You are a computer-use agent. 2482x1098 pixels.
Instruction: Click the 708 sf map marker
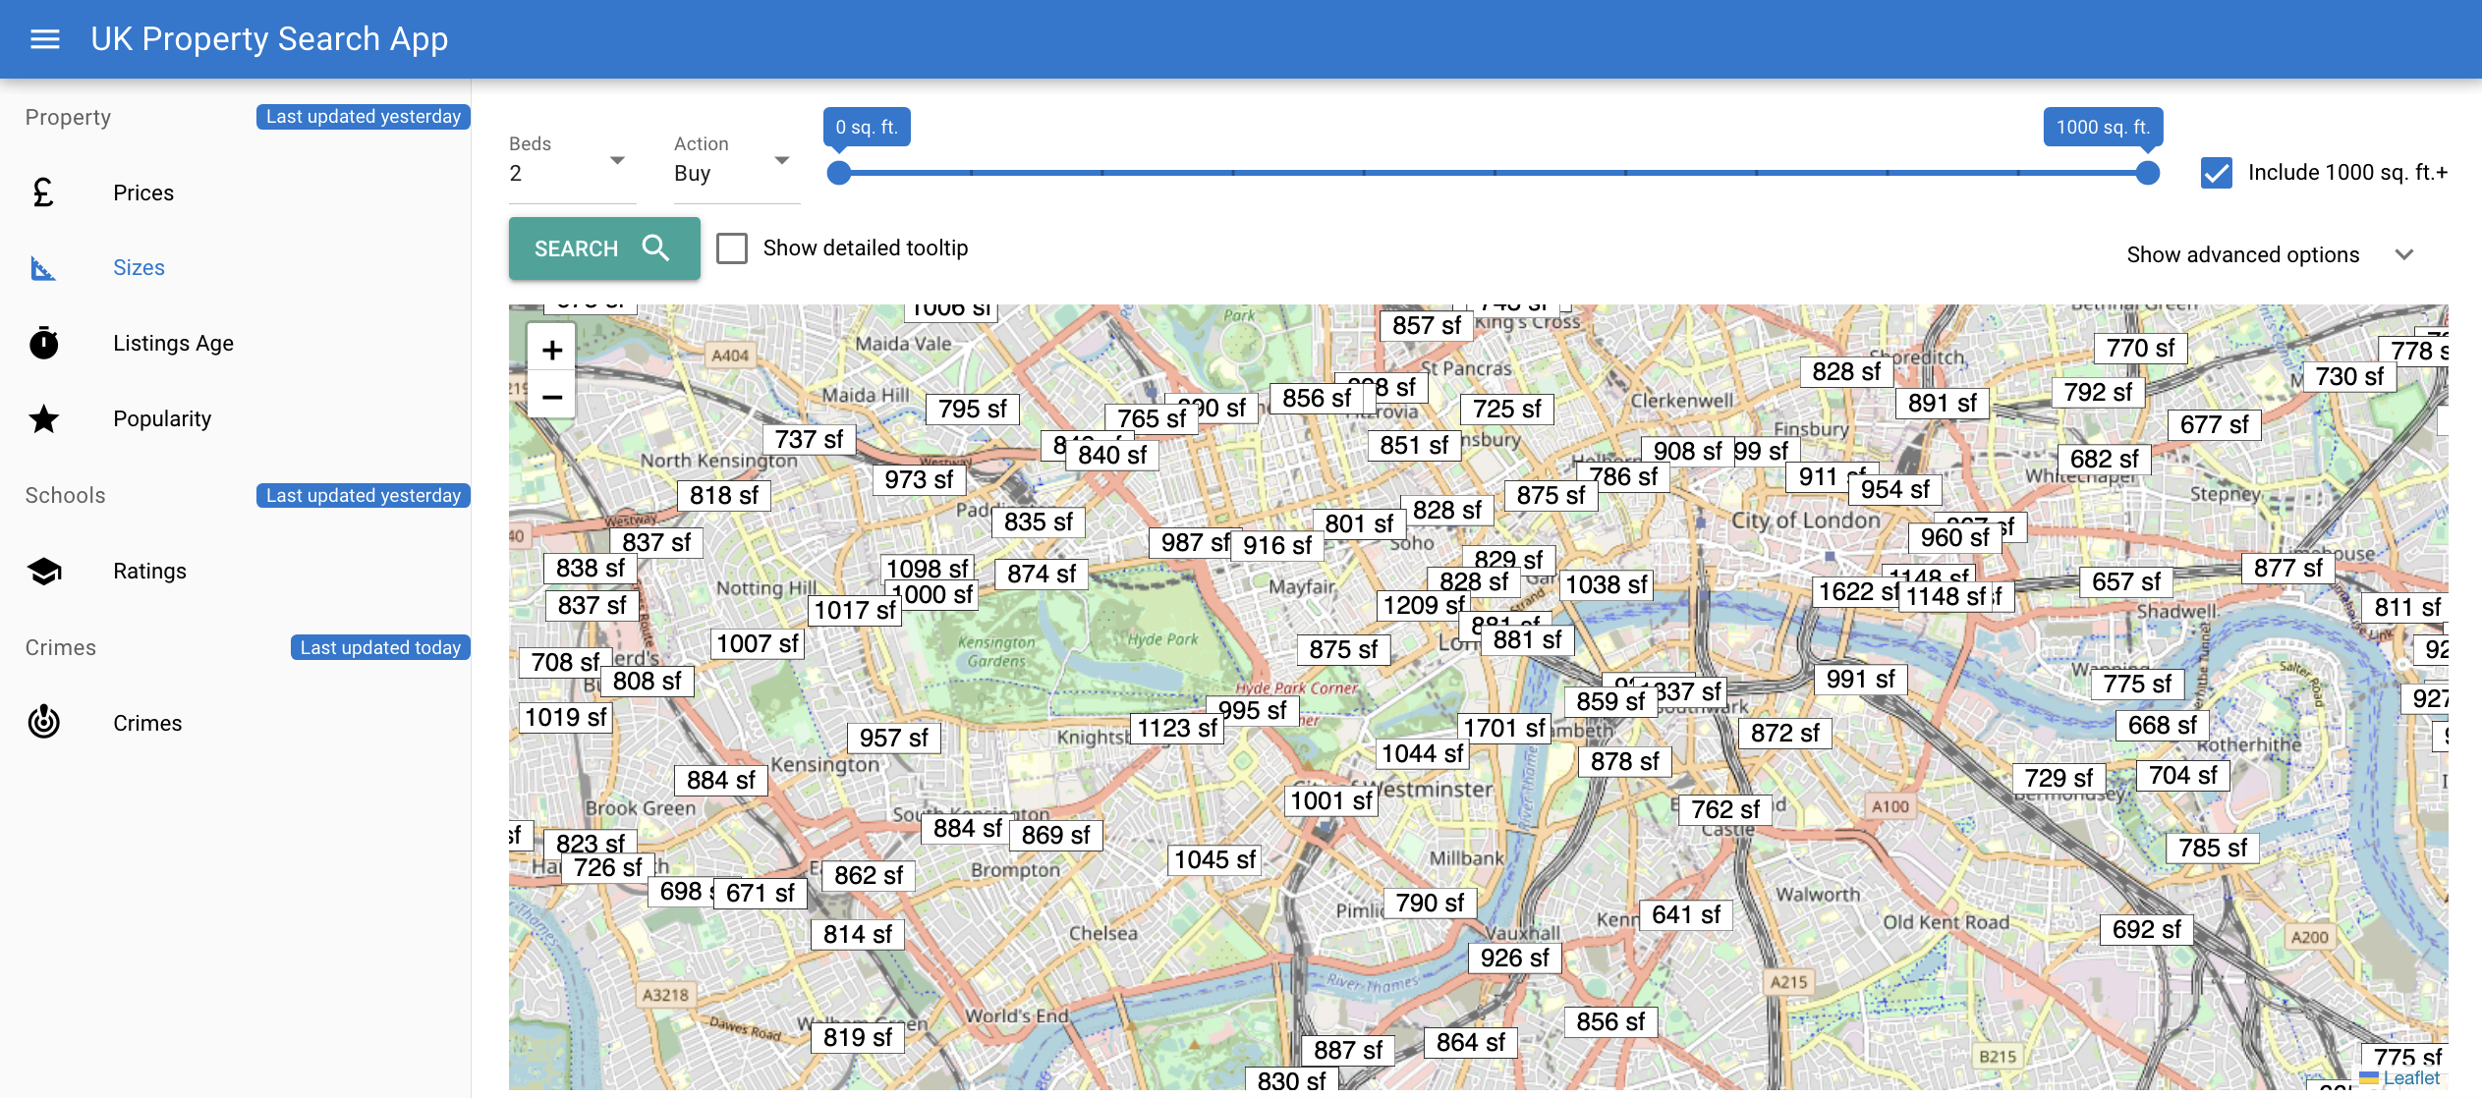[565, 663]
